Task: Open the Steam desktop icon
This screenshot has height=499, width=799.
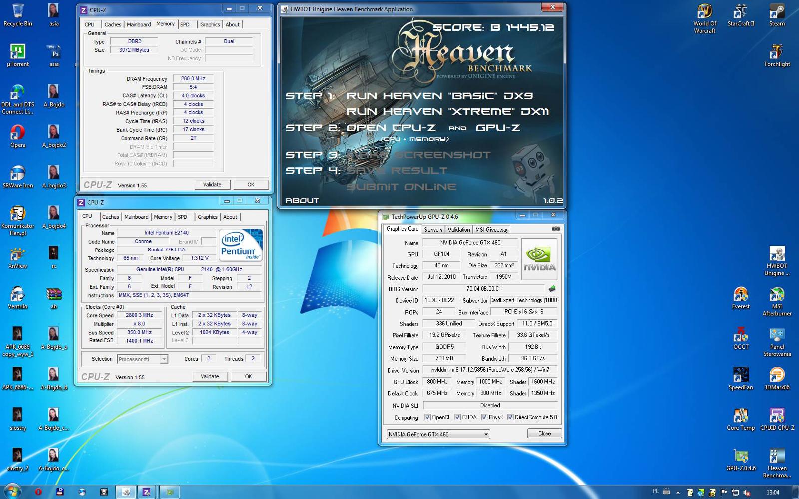Action: (x=777, y=14)
